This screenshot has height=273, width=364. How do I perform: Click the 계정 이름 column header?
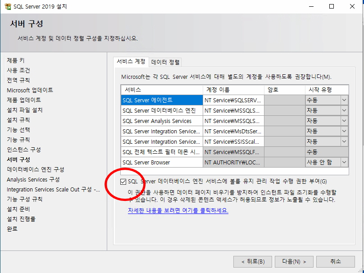233,90
